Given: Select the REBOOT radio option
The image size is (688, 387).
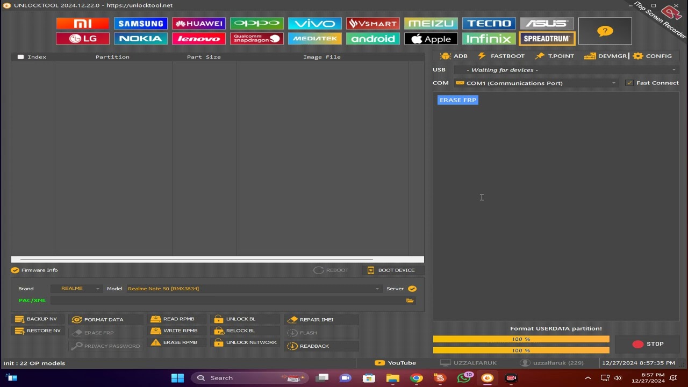Looking at the screenshot, I should pos(331,270).
